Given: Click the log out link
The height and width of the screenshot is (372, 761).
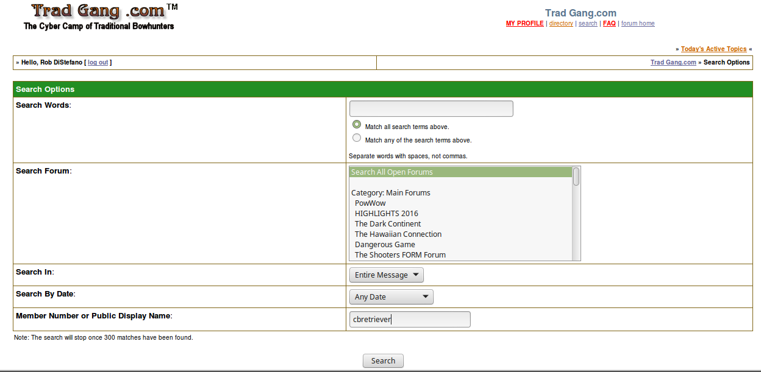Looking at the screenshot, I should 98,63.
